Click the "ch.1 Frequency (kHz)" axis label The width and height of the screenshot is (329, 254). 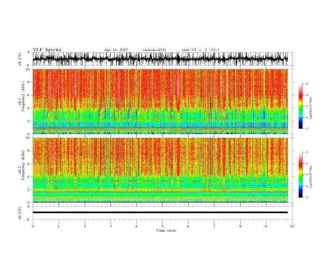pos(22,97)
